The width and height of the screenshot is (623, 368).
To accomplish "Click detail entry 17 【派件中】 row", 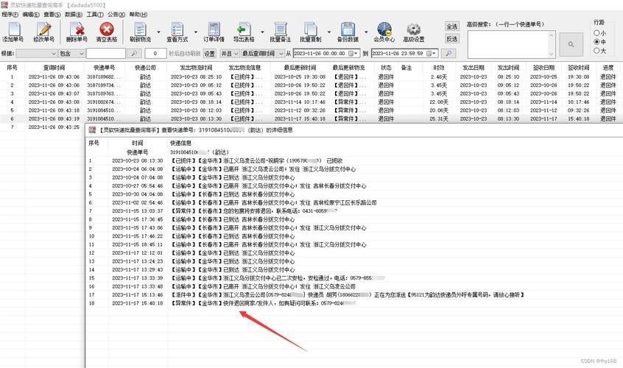I will point(348,294).
